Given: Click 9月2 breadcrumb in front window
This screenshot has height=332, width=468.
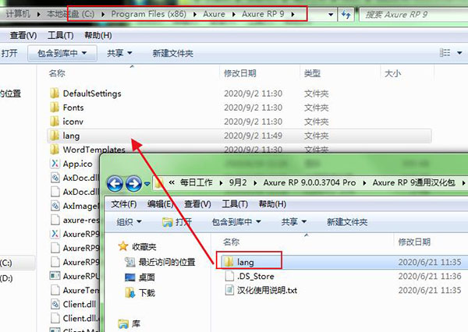Looking at the screenshot, I should pos(238,182).
